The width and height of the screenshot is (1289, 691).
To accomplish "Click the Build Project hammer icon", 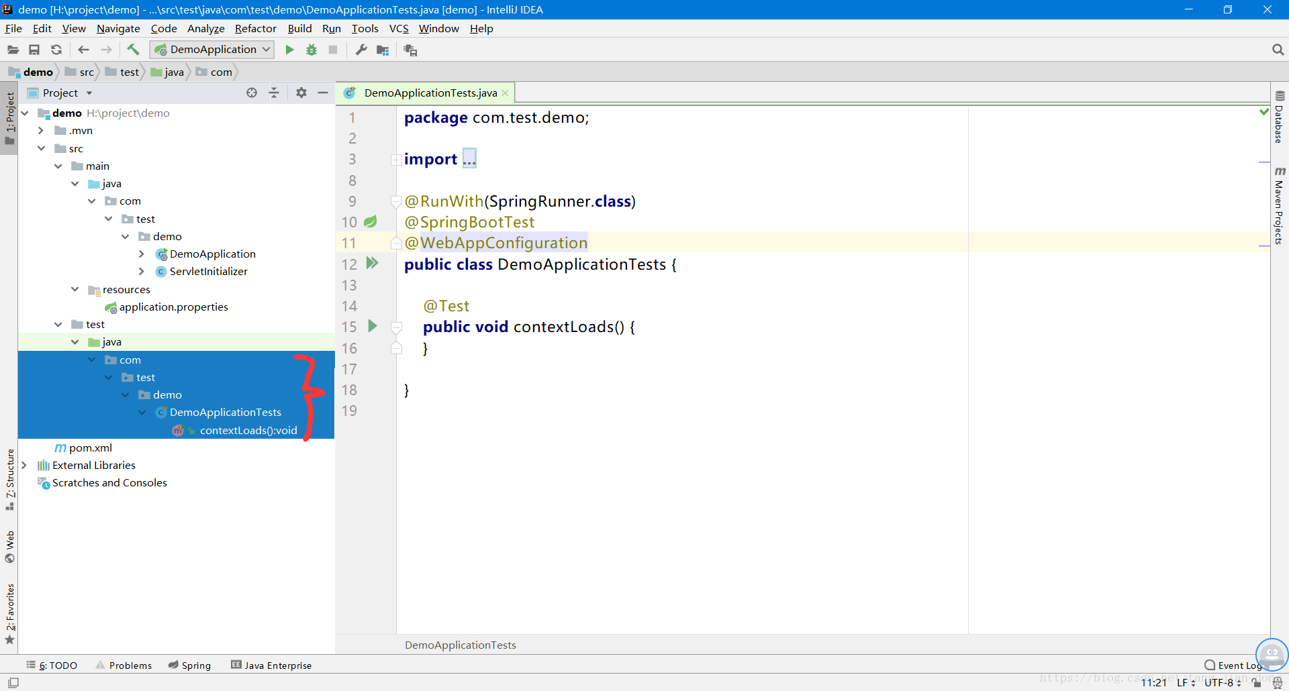I will (133, 50).
